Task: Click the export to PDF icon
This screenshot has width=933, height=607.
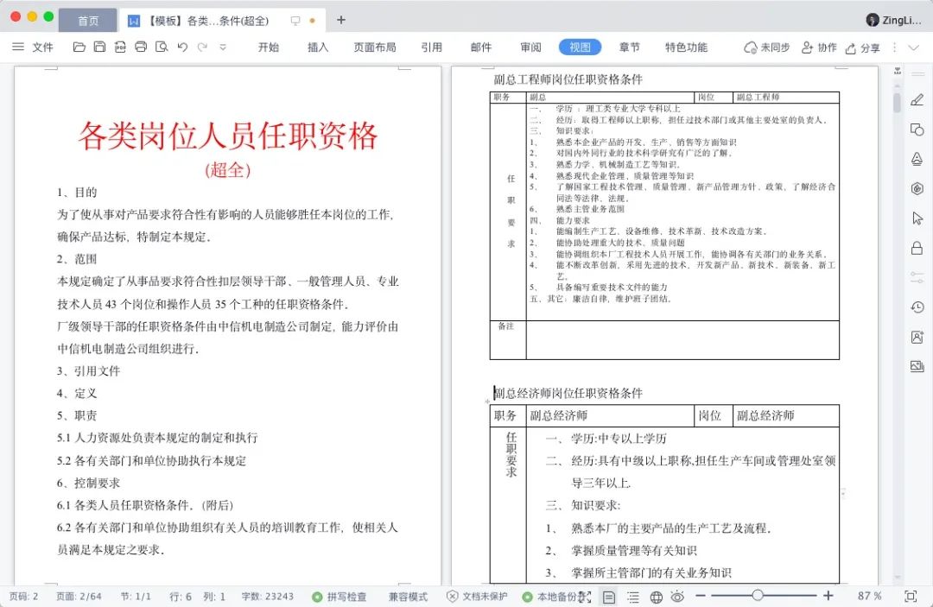Action: click(120, 47)
